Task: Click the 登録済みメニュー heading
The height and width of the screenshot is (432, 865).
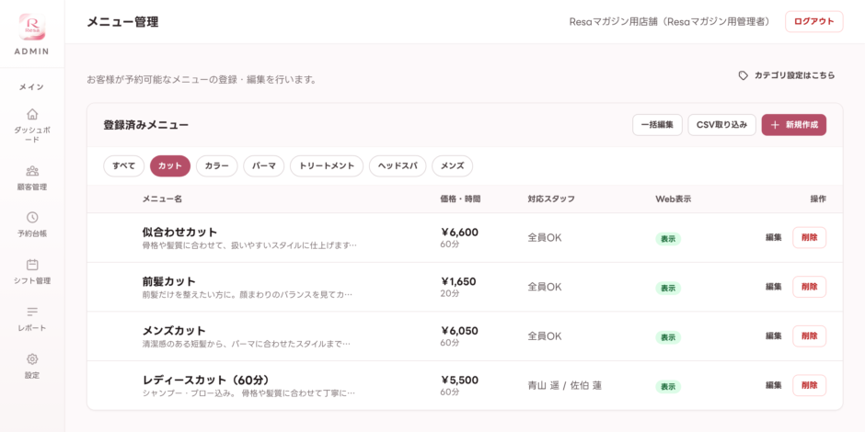Action: (145, 125)
